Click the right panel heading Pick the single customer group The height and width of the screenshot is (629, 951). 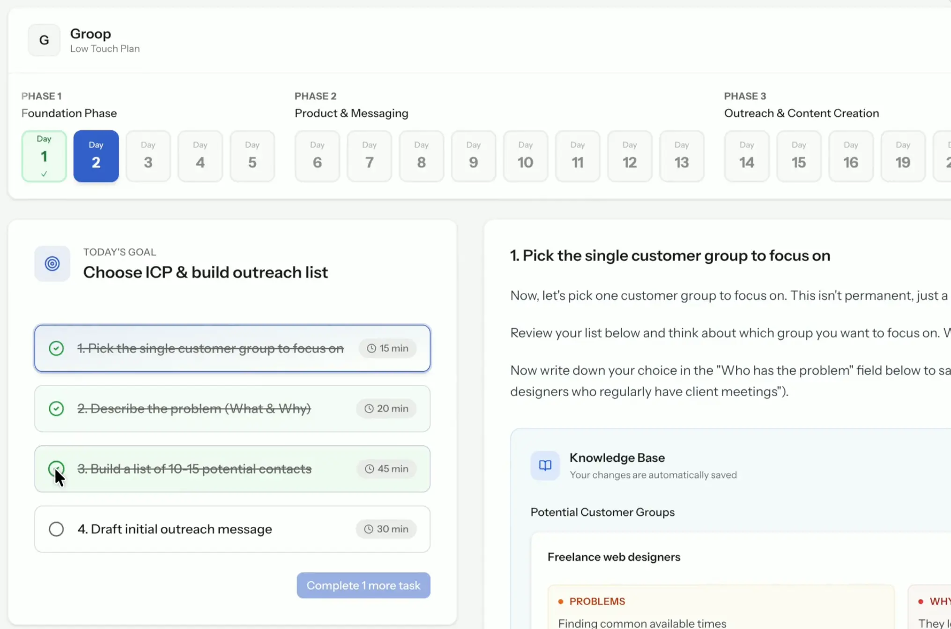click(670, 256)
